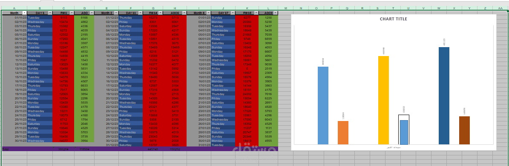The width and height of the screenshot is (509, 166).
Task: Open the RM 84 filter dropdown
Action: [160, 13]
